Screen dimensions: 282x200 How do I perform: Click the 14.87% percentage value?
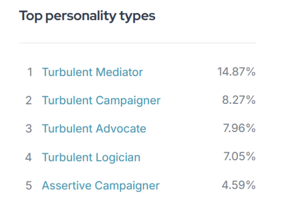[x=236, y=72]
